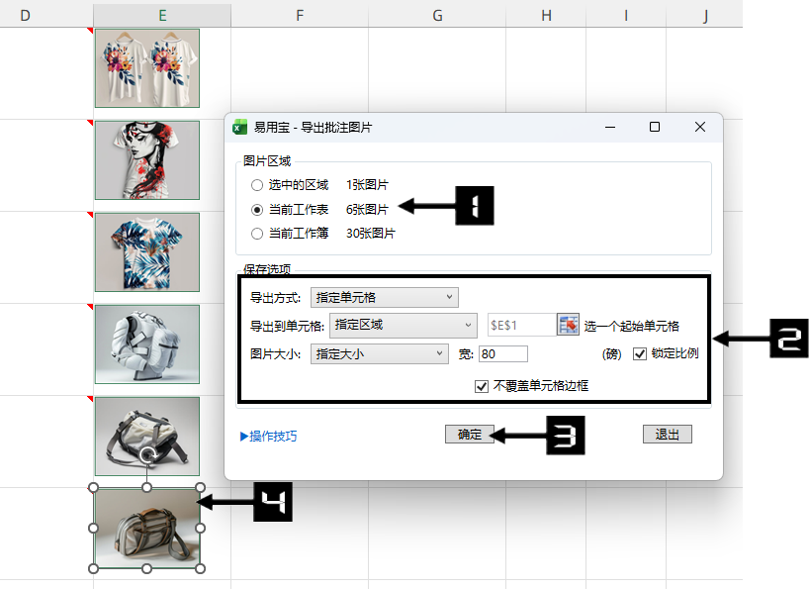This screenshot has height=589, width=810.
Task: Select the 当前工作表 radio option
Action: pyautogui.click(x=257, y=210)
